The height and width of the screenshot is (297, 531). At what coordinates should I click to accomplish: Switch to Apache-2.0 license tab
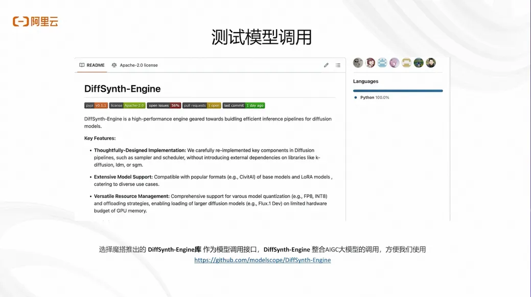tap(135, 65)
